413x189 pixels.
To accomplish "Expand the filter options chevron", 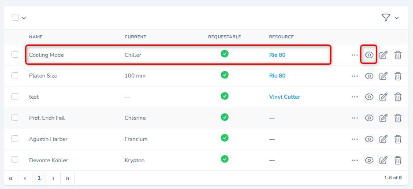I will tap(397, 18).
